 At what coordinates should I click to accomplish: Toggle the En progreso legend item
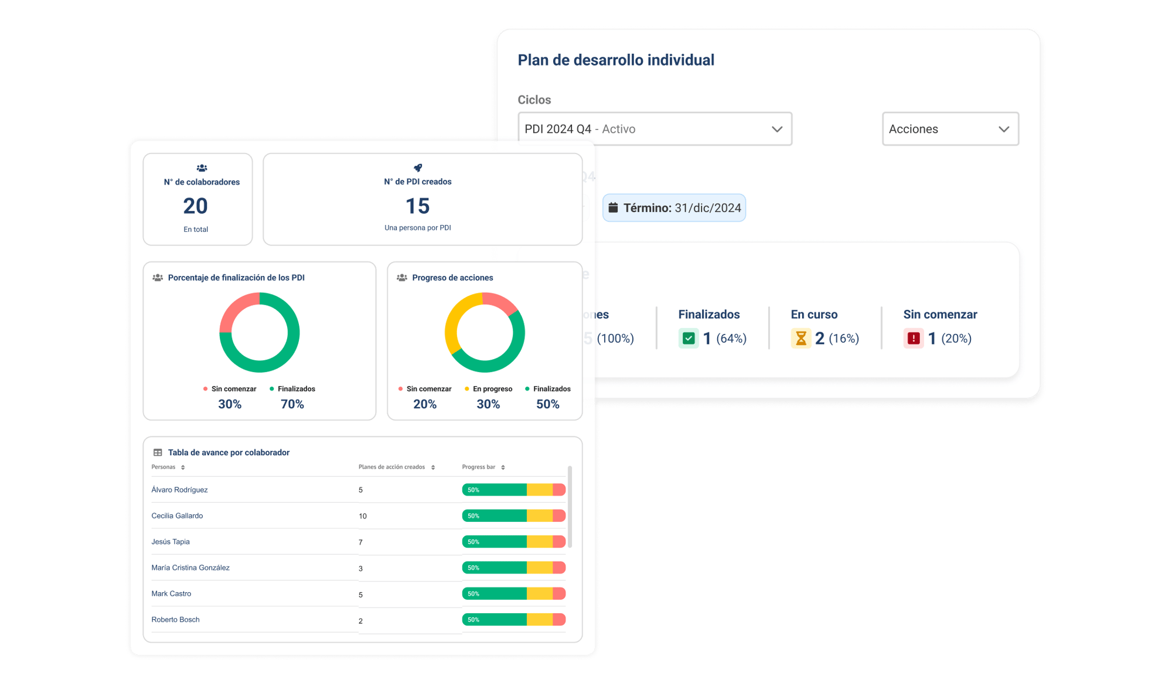488,389
